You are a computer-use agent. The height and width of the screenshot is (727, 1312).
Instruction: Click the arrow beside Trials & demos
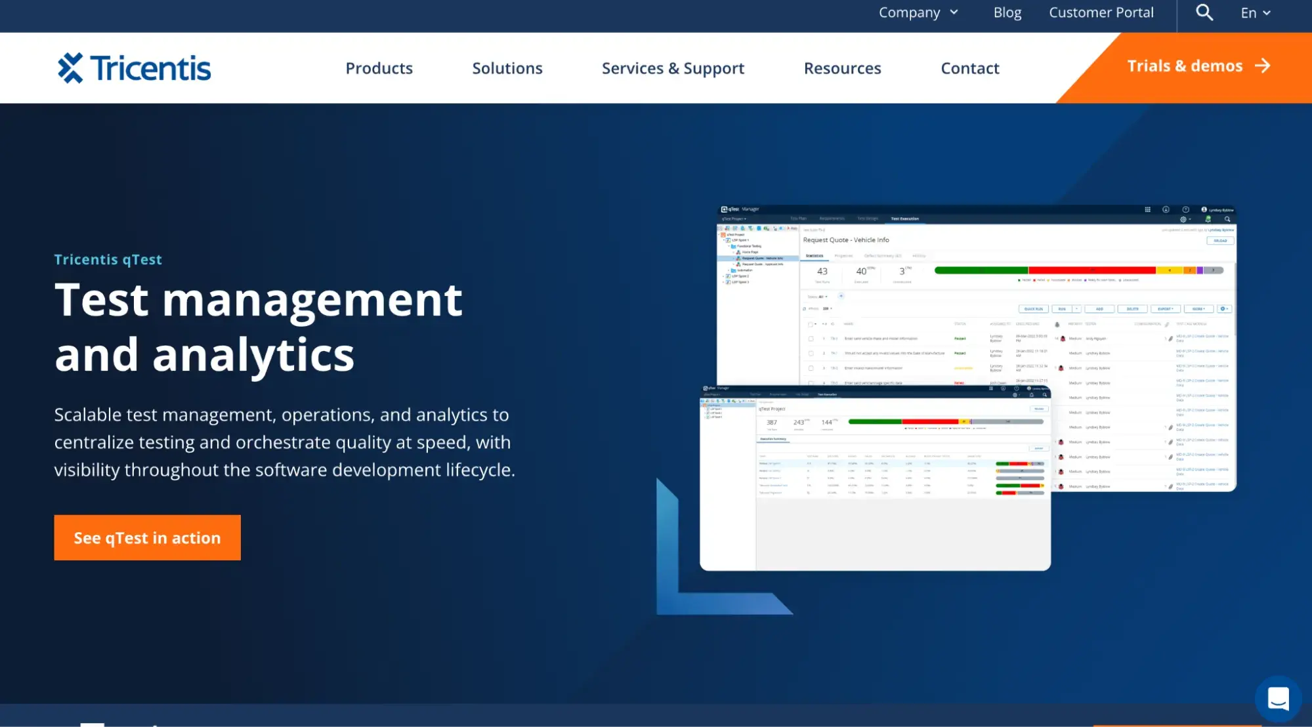pyautogui.click(x=1262, y=66)
